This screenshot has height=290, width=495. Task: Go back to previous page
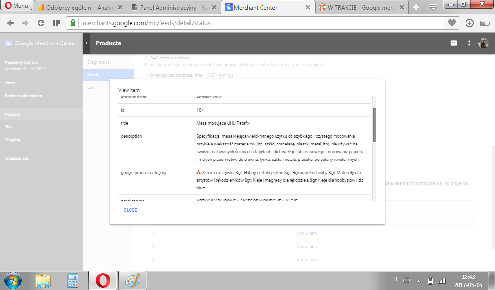[10, 23]
